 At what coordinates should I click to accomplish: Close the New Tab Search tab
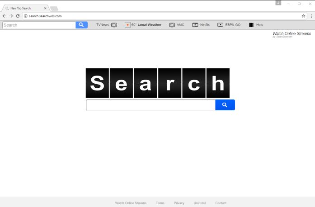(x=45, y=8)
